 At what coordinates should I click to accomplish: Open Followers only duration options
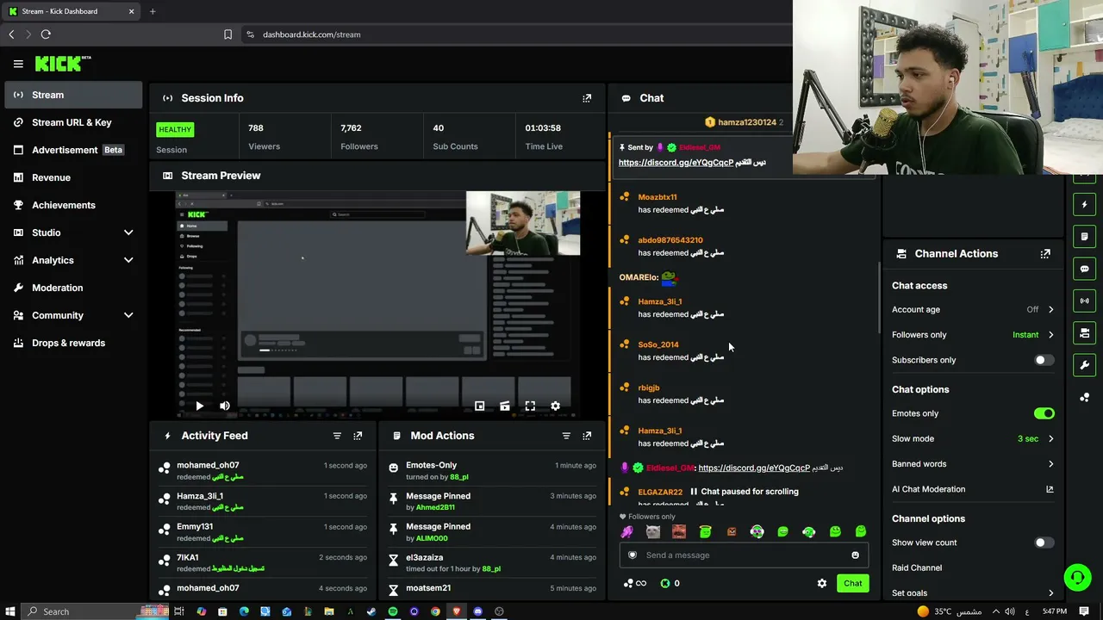973,335
